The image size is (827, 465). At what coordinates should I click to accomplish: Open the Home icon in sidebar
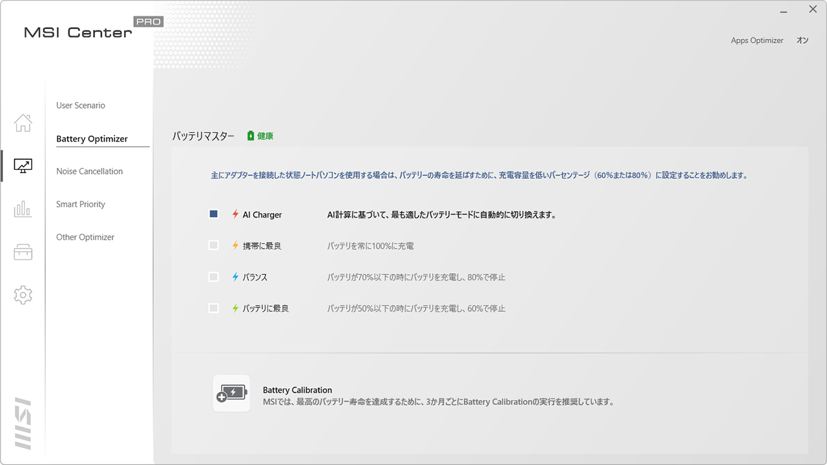(23, 123)
